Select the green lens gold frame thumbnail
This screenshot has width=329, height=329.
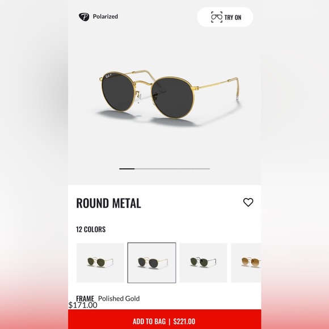100,263
